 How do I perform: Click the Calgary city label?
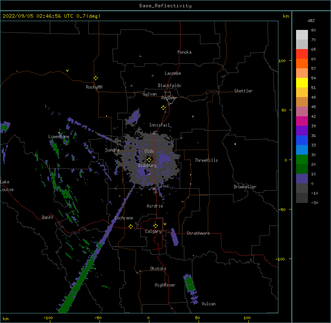[x=153, y=231]
